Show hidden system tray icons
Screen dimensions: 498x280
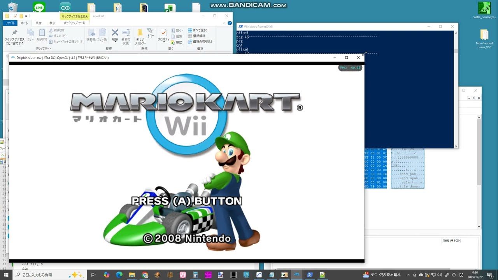(x=408, y=275)
